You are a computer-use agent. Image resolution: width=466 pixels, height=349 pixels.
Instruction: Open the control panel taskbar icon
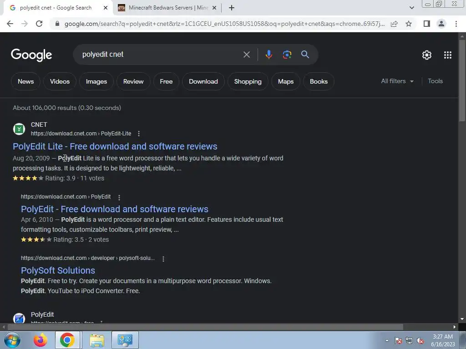tap(125, 340)
